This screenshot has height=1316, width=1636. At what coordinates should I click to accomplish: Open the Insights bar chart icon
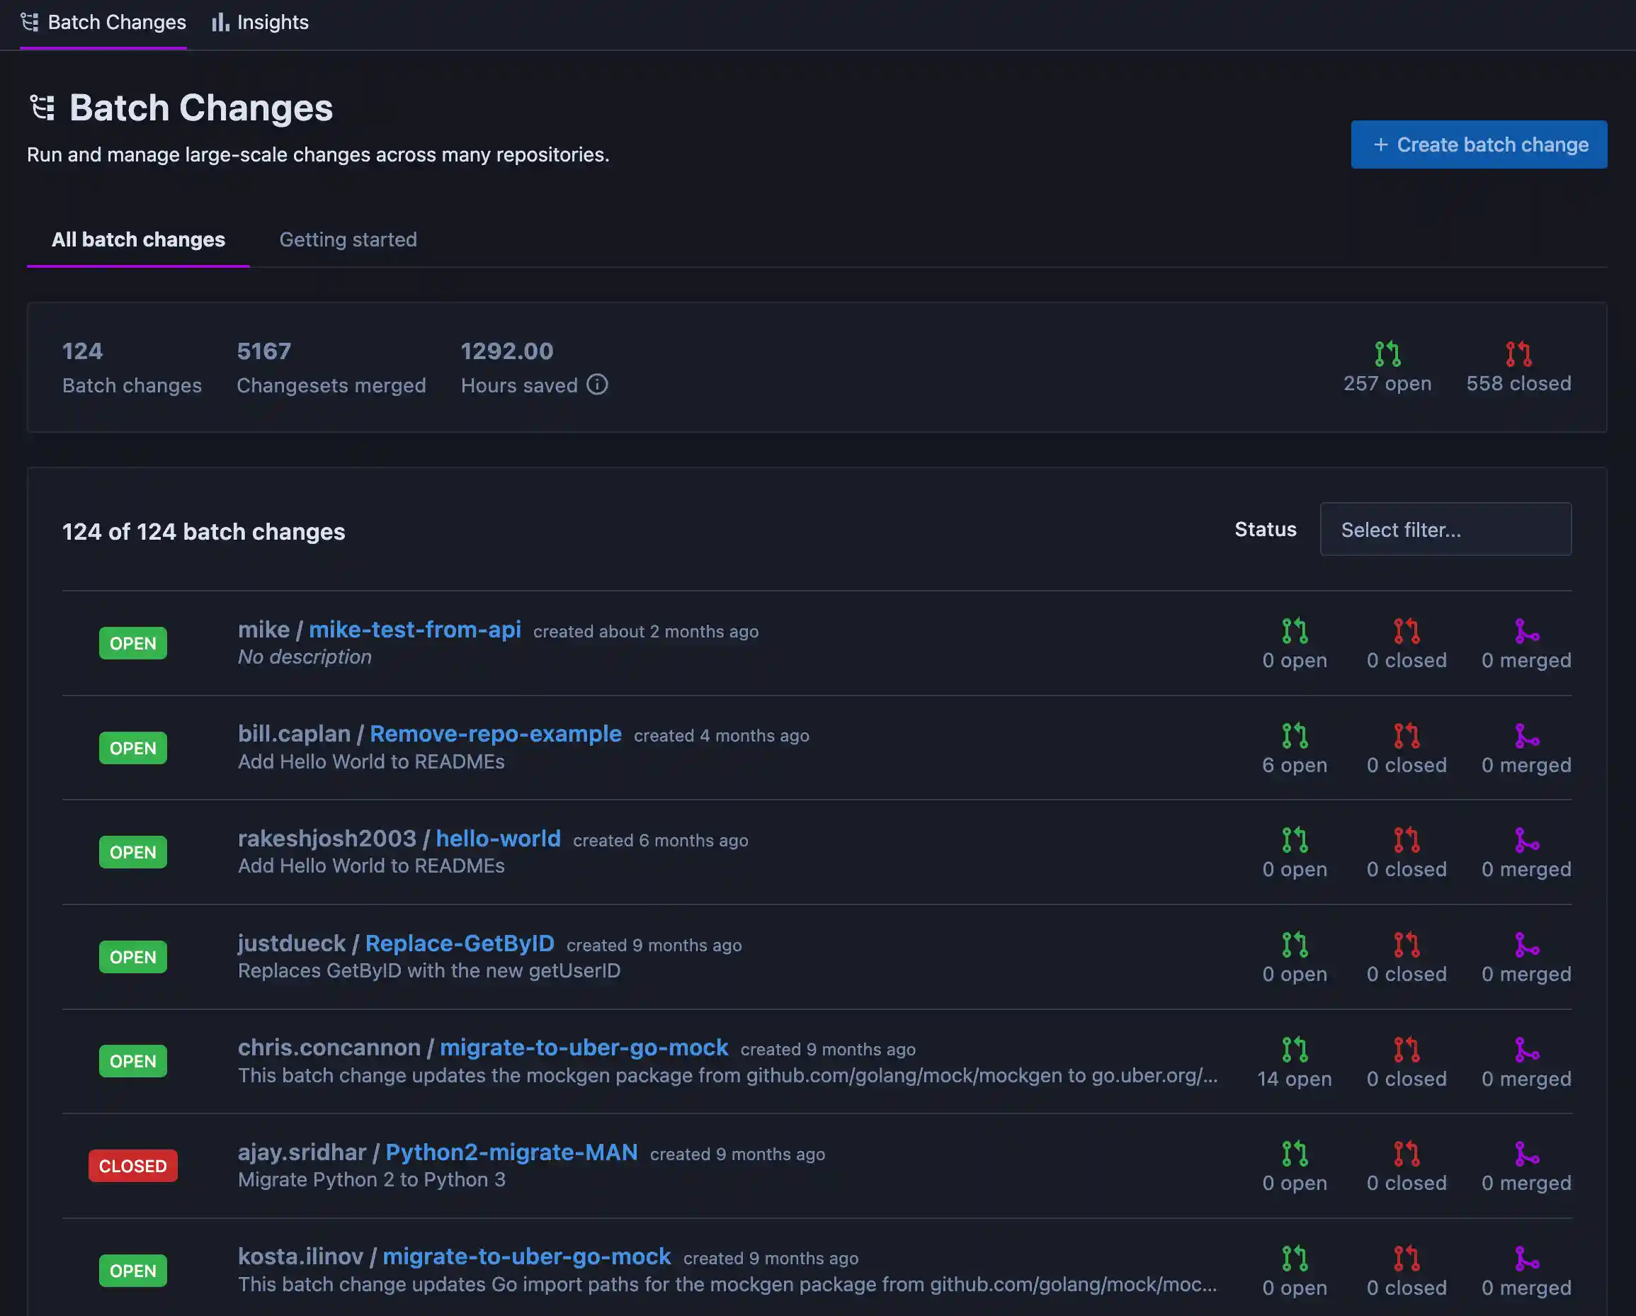[x=220, y=23]
